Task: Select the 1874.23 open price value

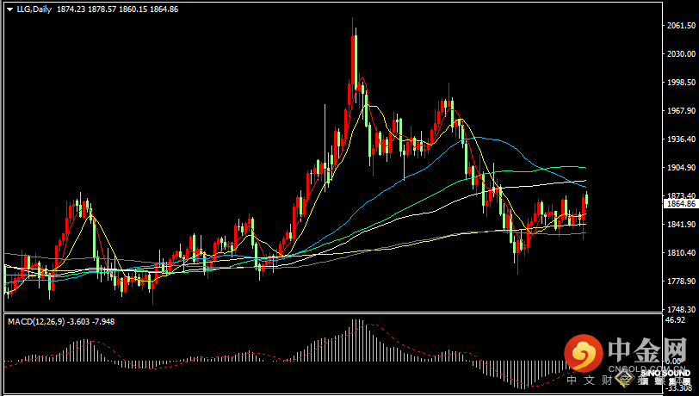Action: coord(71,9)
